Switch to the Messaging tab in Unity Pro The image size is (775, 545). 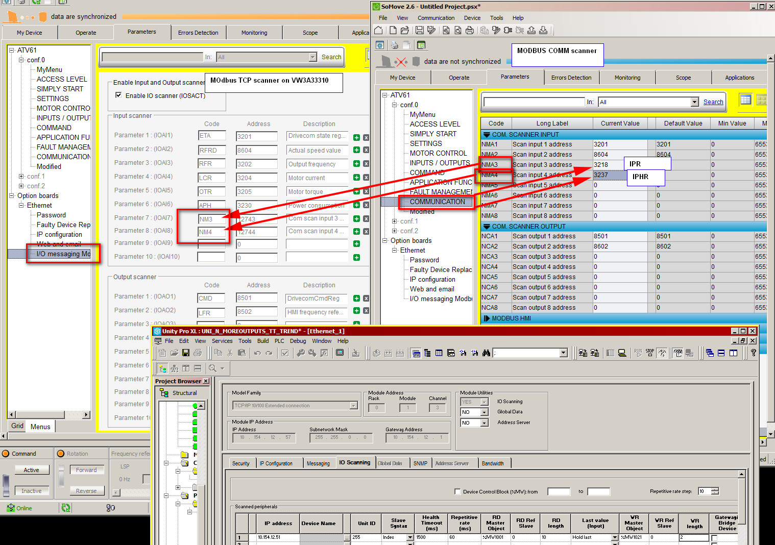click(x=318, y=463)
